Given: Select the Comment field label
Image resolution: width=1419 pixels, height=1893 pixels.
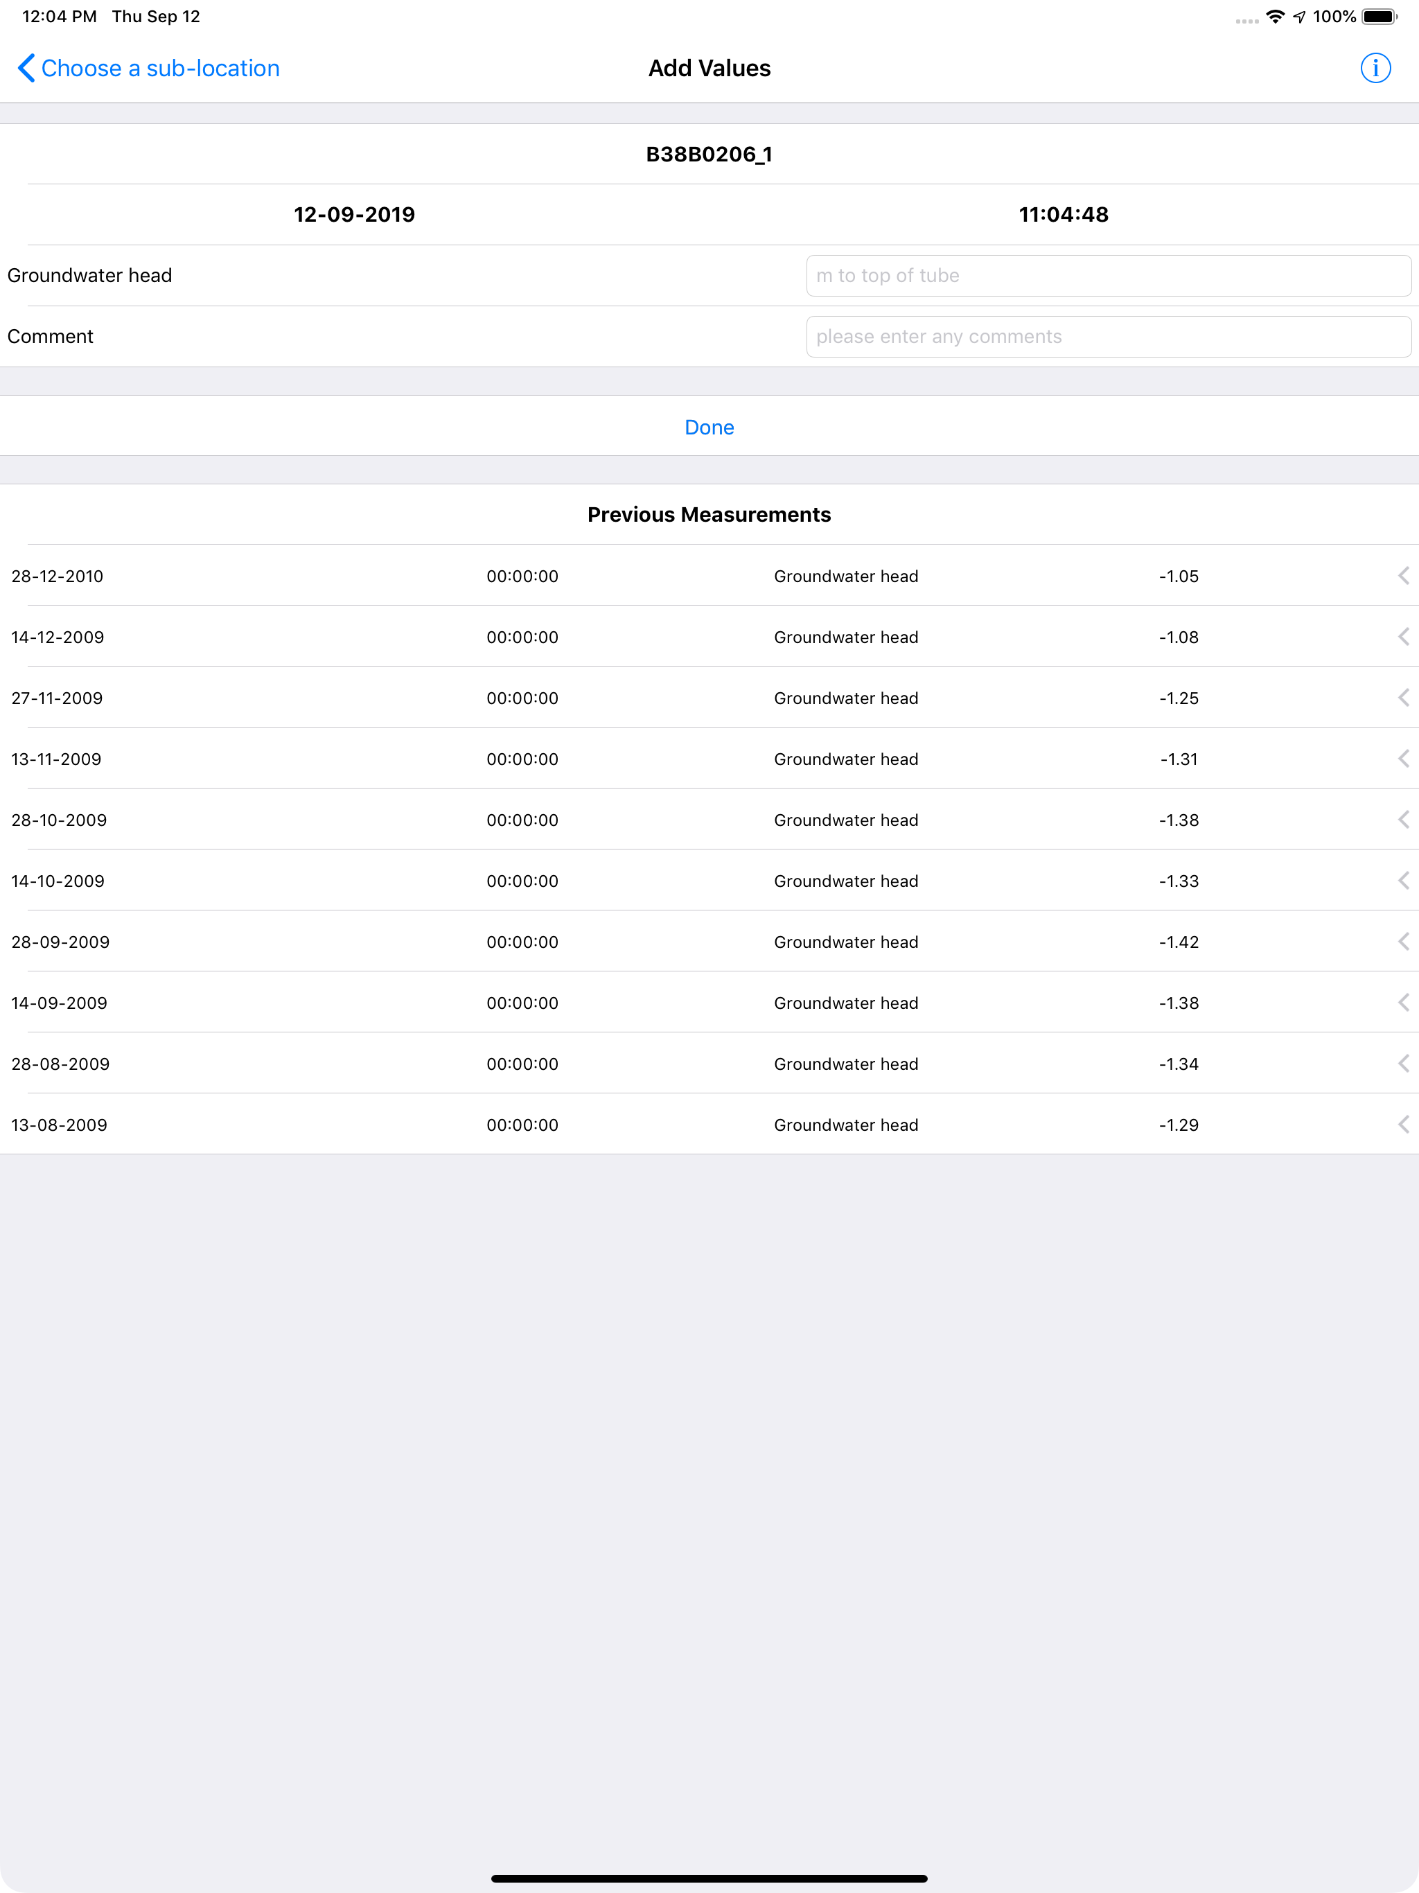Looking at the screenshot, I should coord(51,336).
